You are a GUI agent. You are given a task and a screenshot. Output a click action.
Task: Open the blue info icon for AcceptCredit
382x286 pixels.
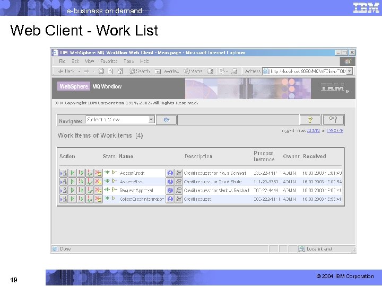click(170, 173)
